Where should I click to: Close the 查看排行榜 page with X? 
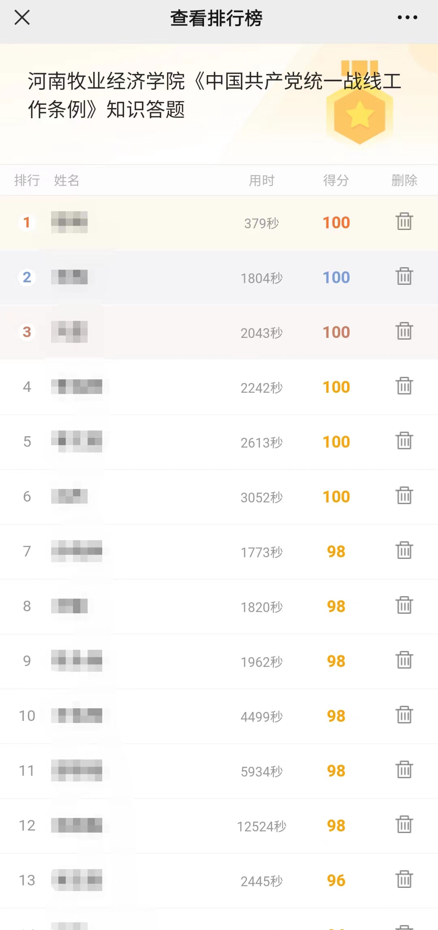coord(22,17)
